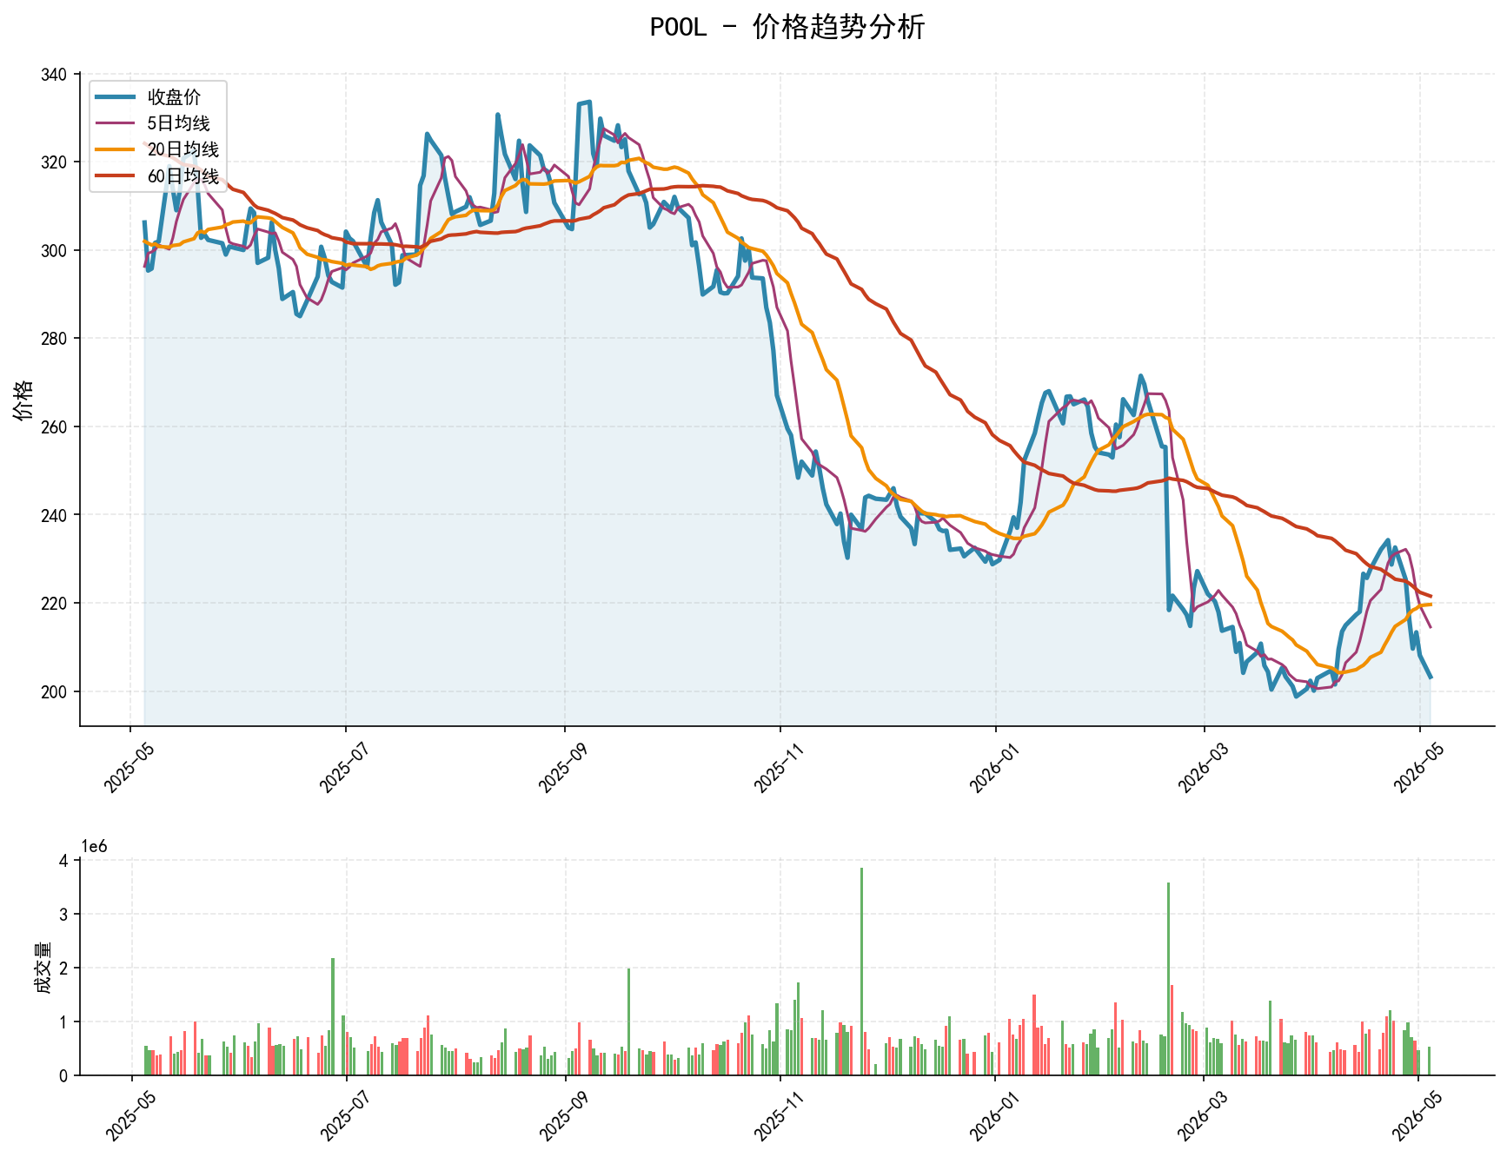Click the price axis tick 280
The height and width of the screenshot is (1157, 1507).
(54, 339)
